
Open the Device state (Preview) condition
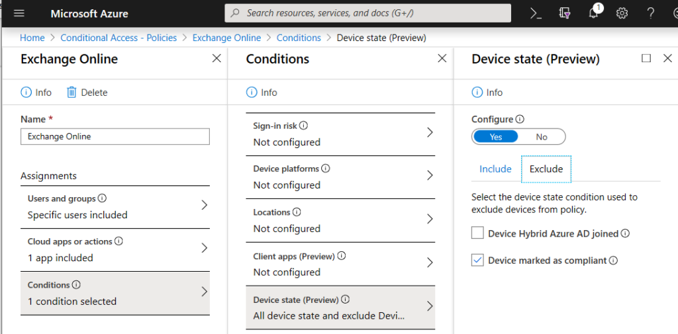tap(340, 307)
